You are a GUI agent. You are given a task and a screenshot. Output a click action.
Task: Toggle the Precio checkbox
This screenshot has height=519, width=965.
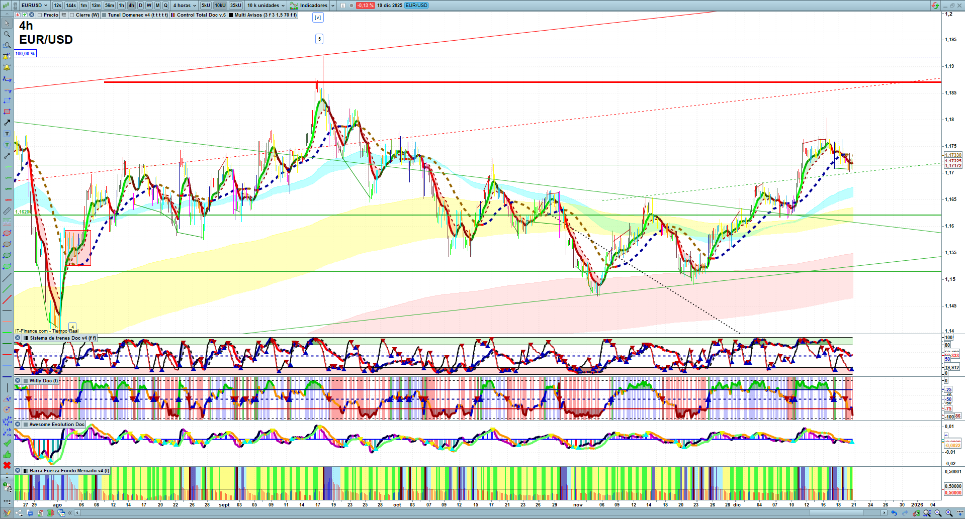pyautogui.click(x=40, y=15)
